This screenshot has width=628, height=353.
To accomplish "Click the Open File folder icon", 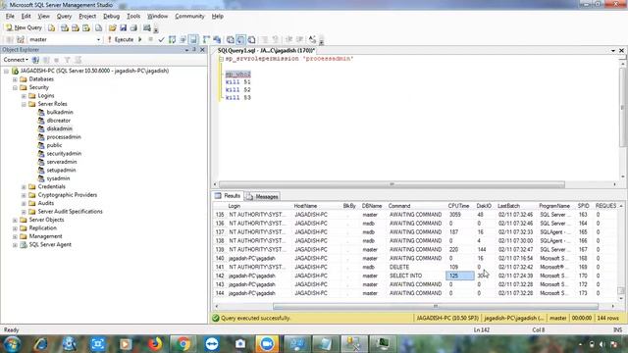I will [113, 27].
